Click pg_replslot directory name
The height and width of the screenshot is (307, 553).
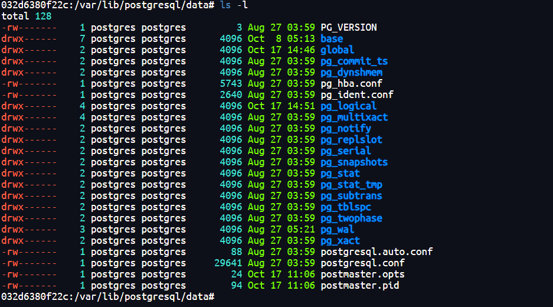click(x=351, y=140)
